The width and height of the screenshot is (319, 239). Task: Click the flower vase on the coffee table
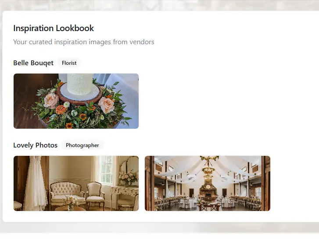tap(70, 202)
